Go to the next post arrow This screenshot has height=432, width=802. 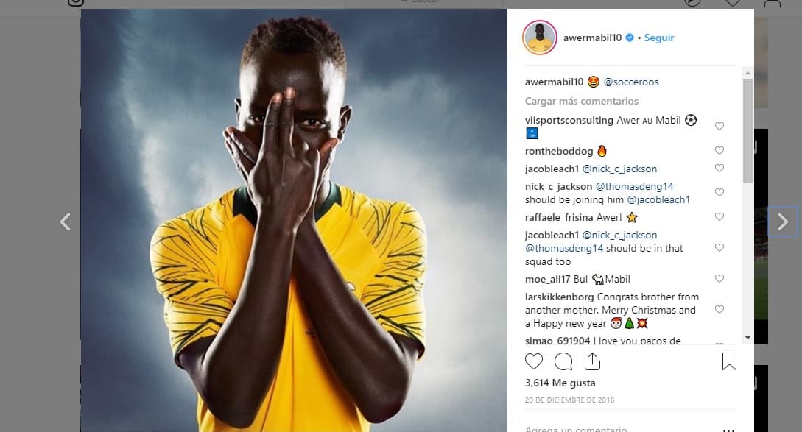coord(783,222)
